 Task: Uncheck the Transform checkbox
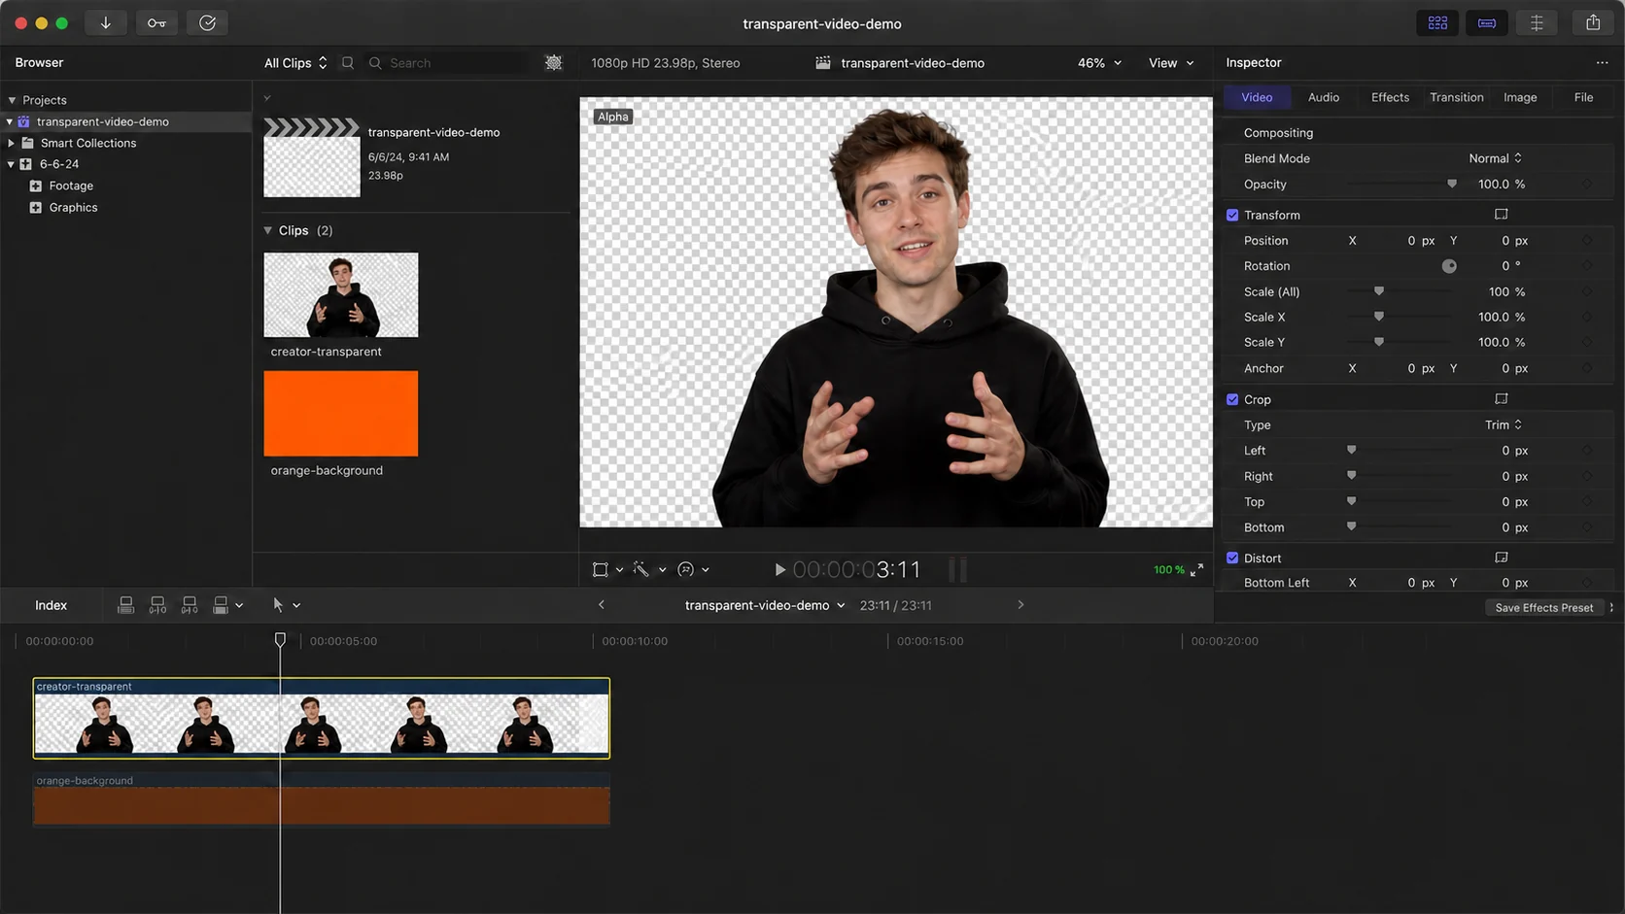[1232, 215]
